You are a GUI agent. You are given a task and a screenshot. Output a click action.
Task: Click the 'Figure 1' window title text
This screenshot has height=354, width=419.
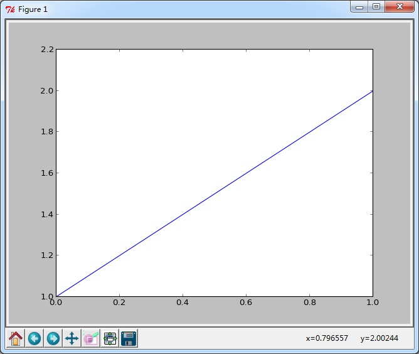[33, 9]
